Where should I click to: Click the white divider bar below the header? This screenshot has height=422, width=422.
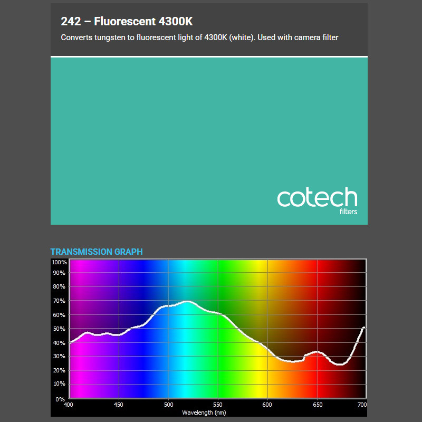[x=209, y=56]
